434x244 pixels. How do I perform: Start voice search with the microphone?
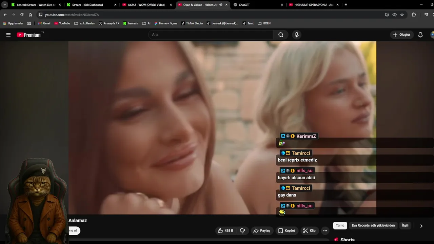coord(297,35)
